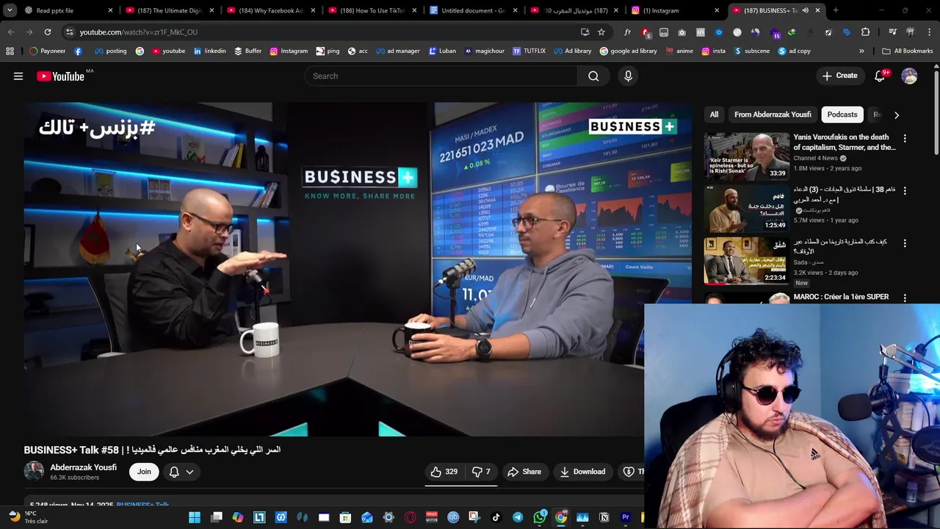The image size is (940, 529).
Task: Share the video via Share button
Action: pos(524,472)
